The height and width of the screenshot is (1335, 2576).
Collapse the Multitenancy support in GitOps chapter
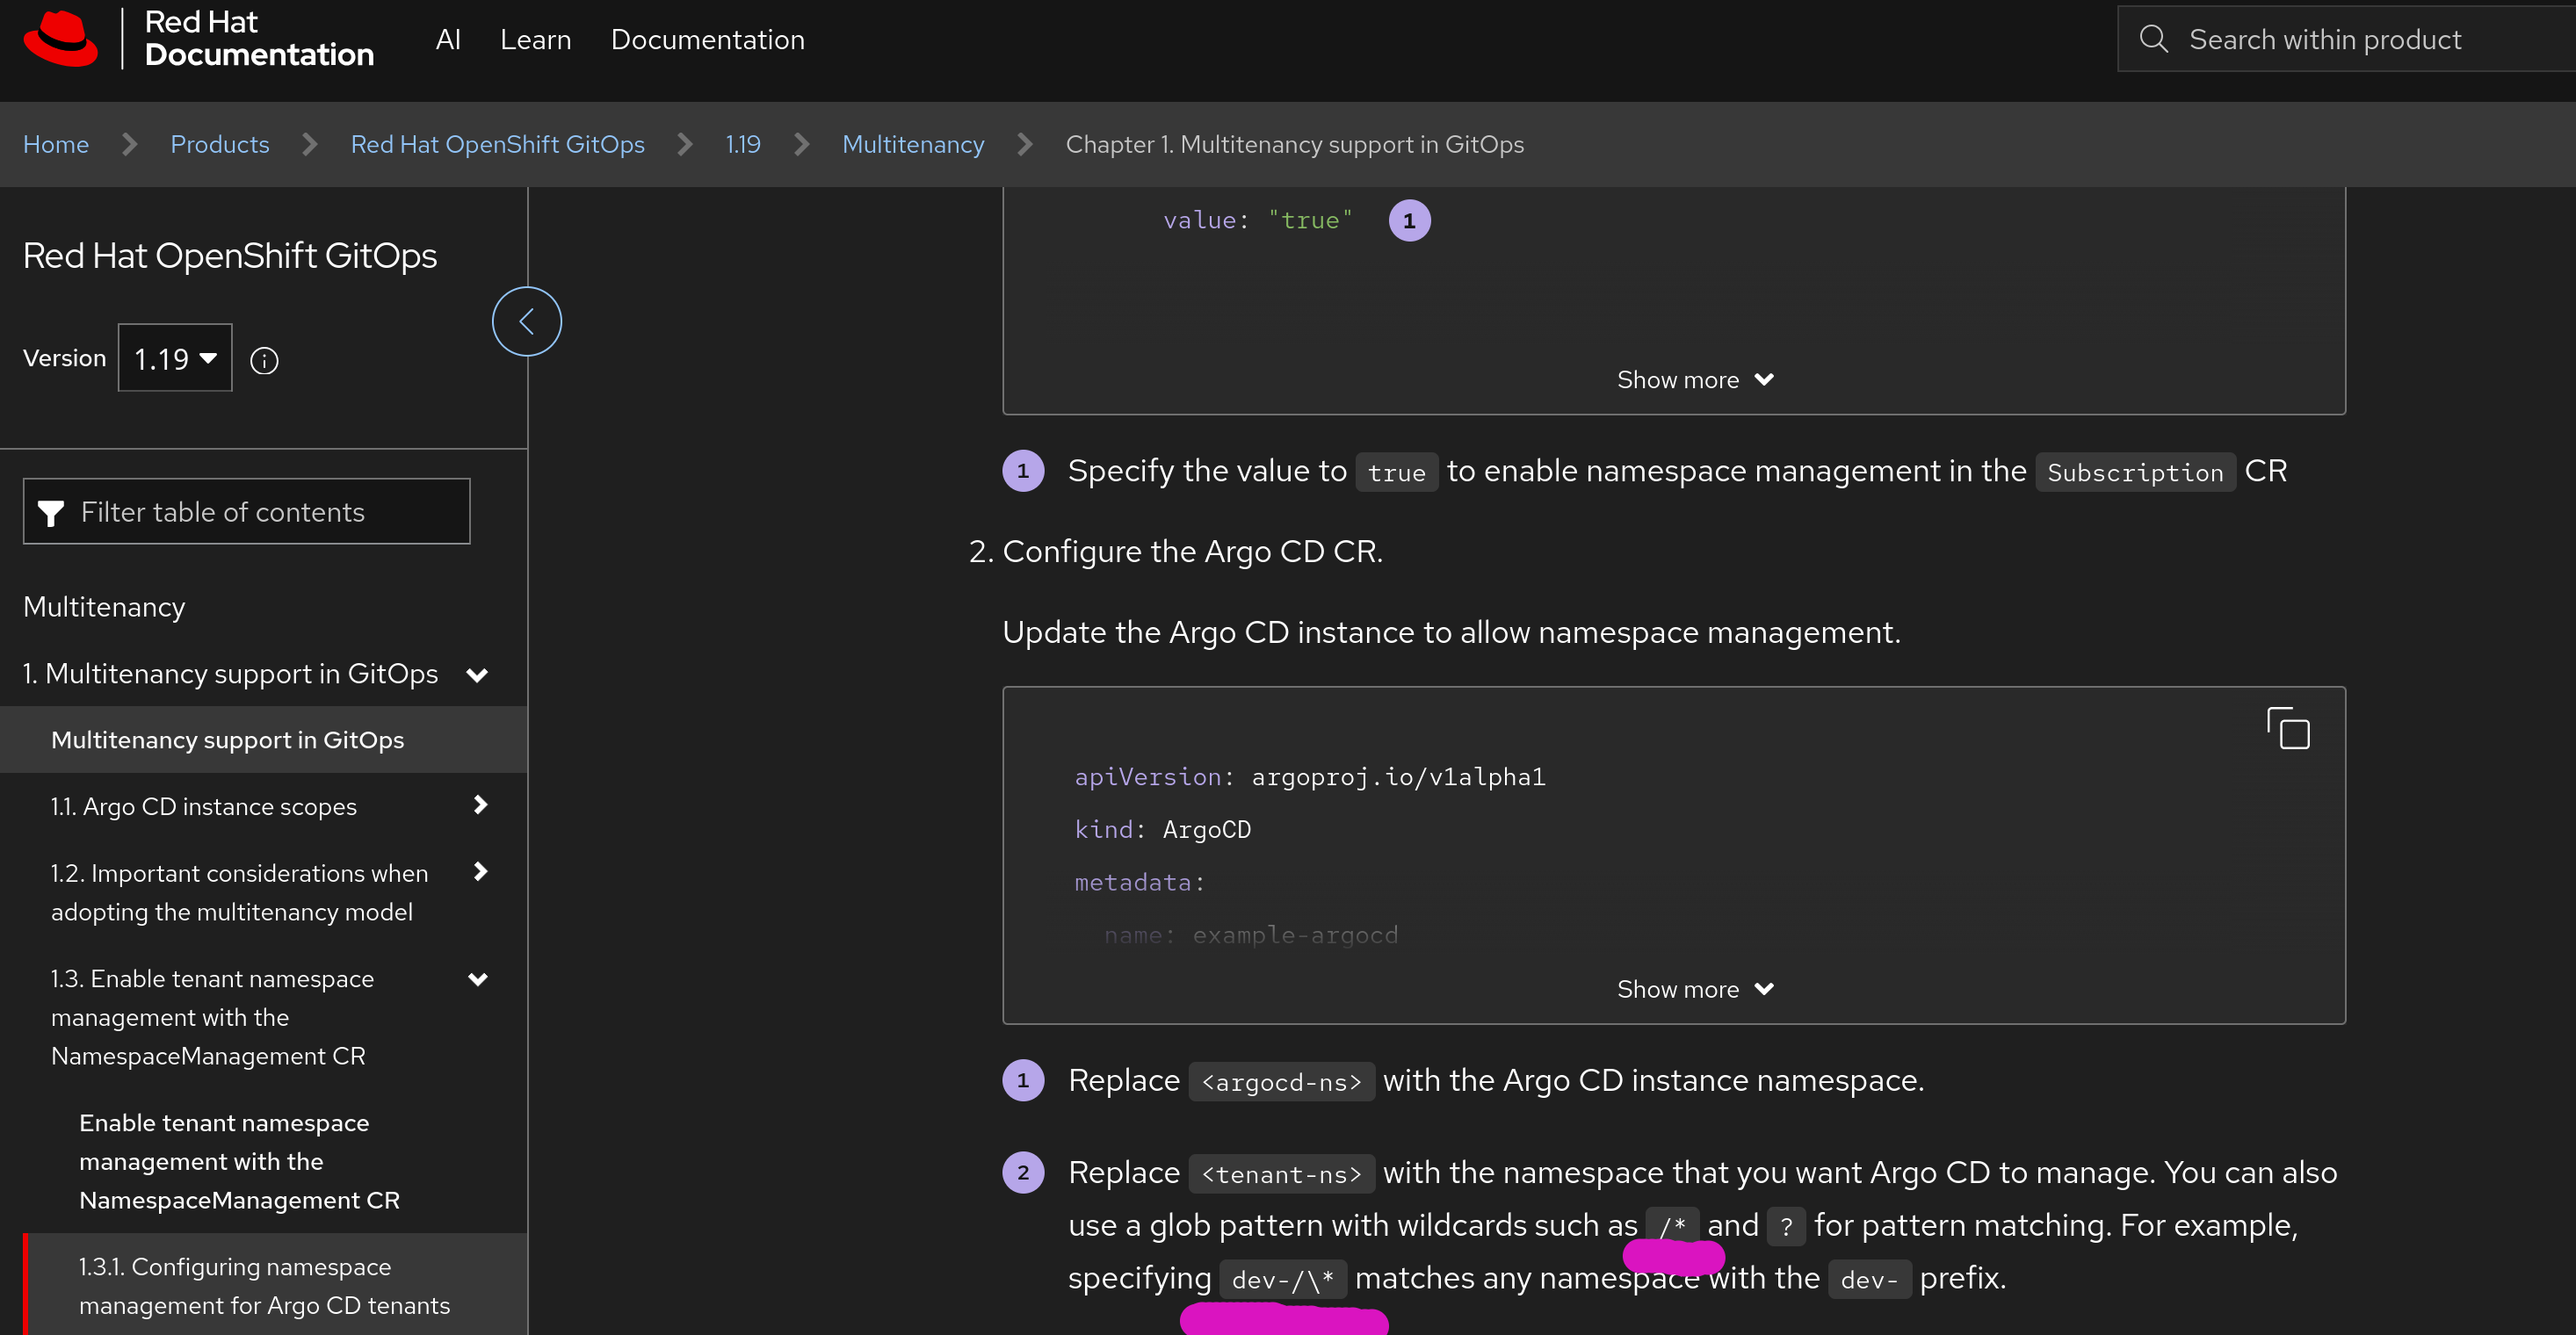click(x=478, y=675)
